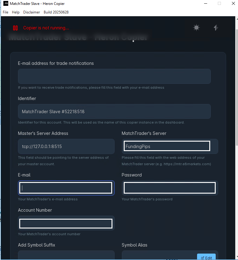Click the red pause icon next to copier status
Viewport: 238px width, 260px height.
coord(15,28)
